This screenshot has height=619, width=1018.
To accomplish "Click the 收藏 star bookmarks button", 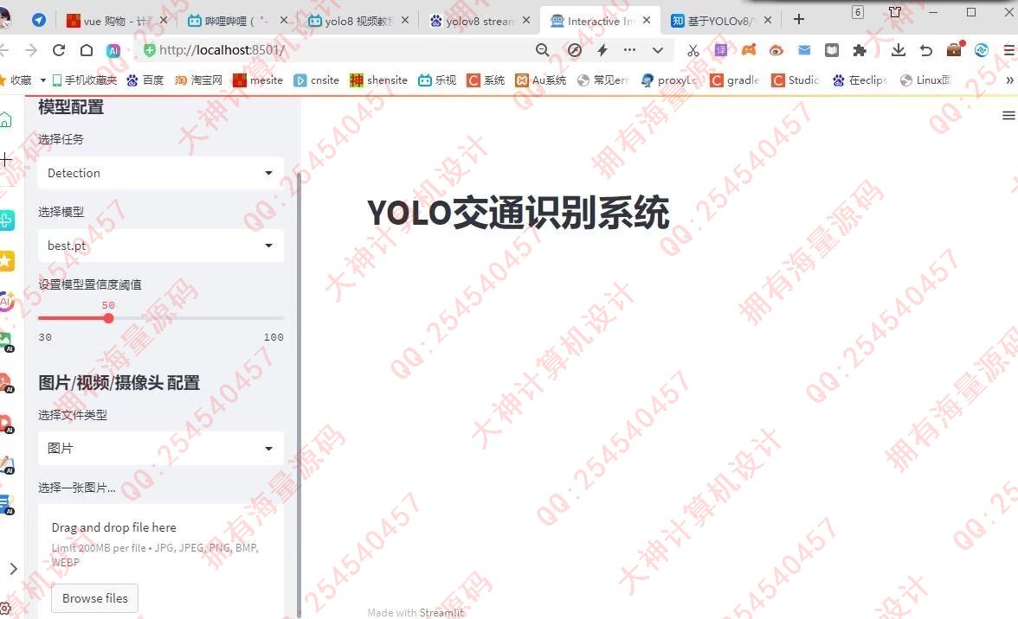I will coord(17,80).
